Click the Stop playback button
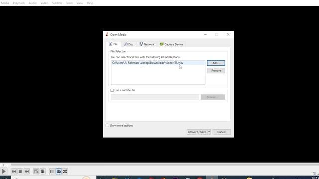319x179 pixels. click(20, 171)
